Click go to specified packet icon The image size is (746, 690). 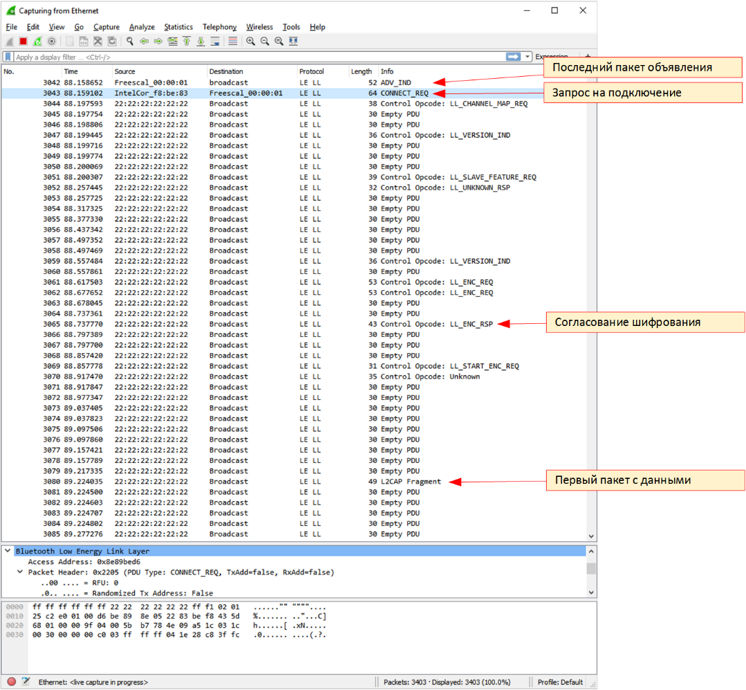click(x=172, y=42)
